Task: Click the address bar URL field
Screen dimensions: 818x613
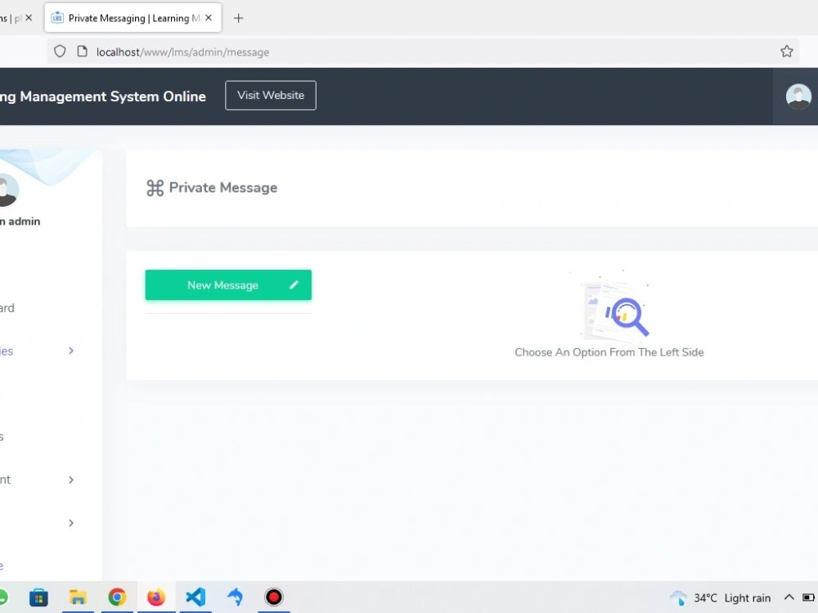Action: coord(423,51)
